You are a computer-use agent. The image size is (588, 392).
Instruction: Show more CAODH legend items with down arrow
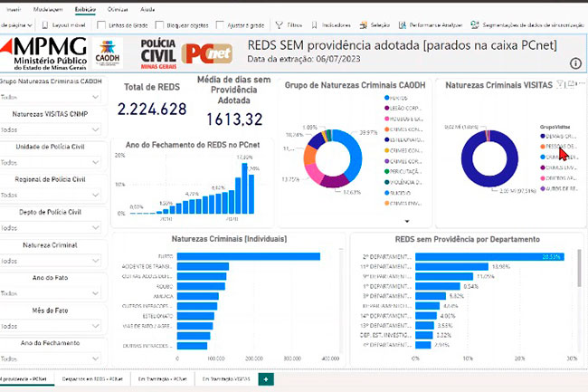407,221
